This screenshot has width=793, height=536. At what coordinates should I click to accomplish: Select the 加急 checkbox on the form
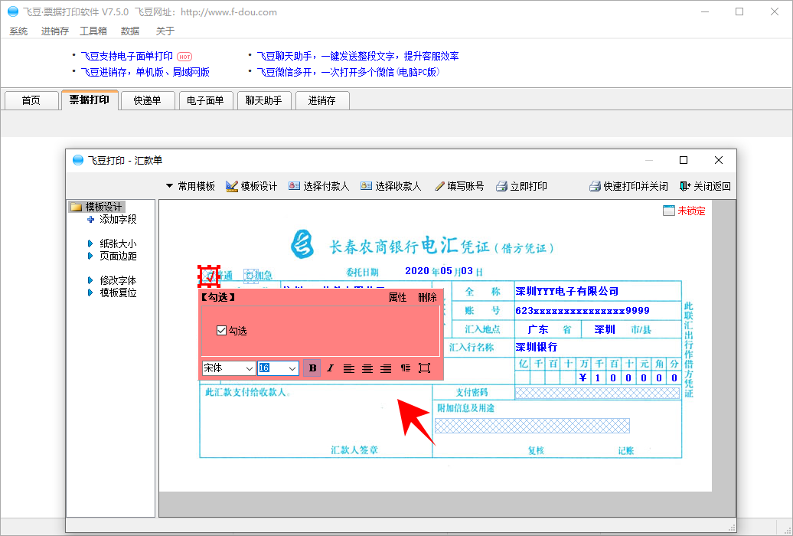(251, 276)
